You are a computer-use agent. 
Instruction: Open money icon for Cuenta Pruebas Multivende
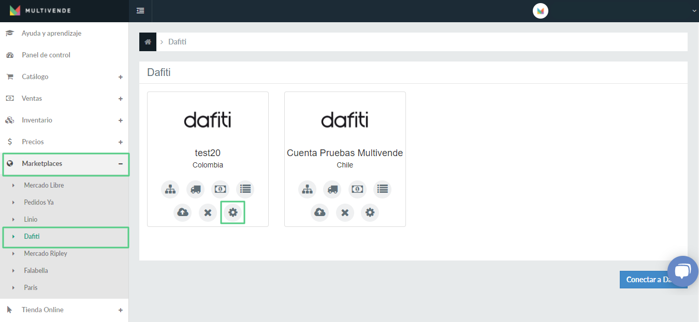(x=357, y=189)
